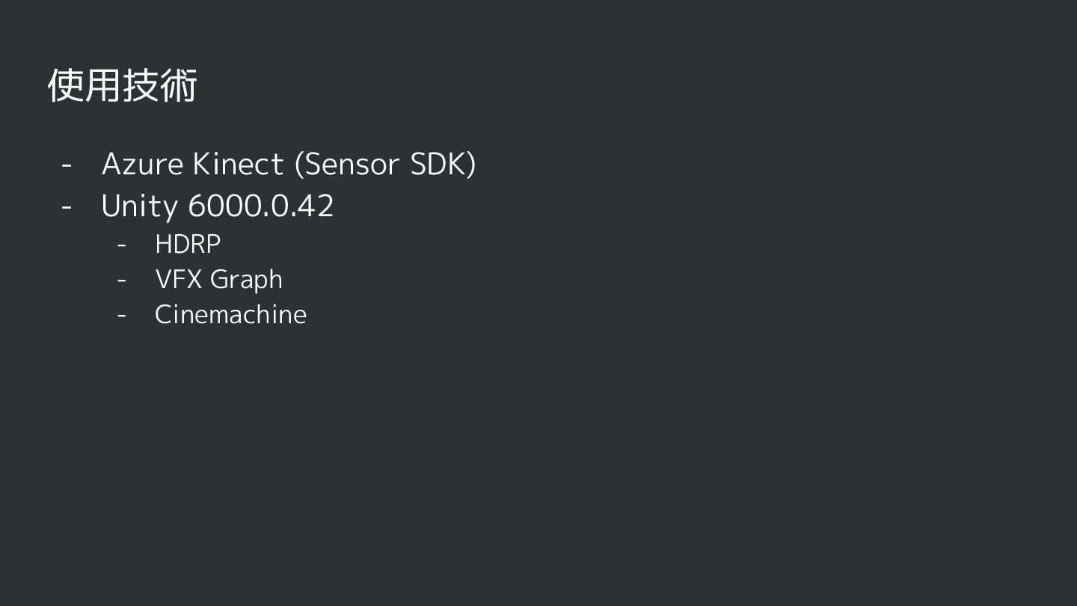Click the version number 6000.0.42
The width and height of the screenshot is (1077, 606).
260,206
